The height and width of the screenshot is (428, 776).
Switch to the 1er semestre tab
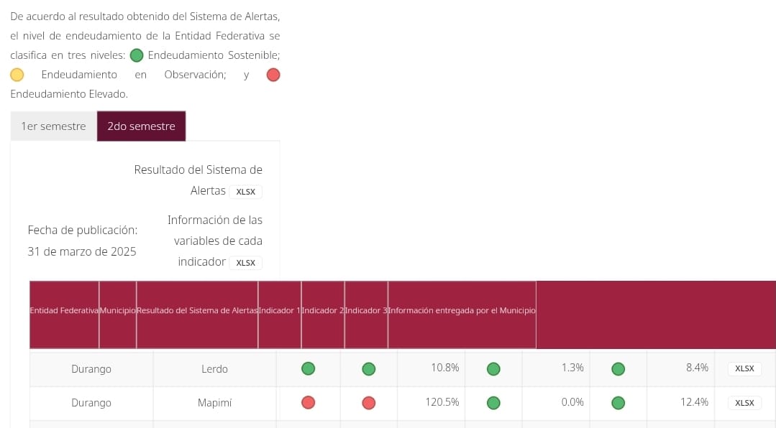click(x=53, y=126)
